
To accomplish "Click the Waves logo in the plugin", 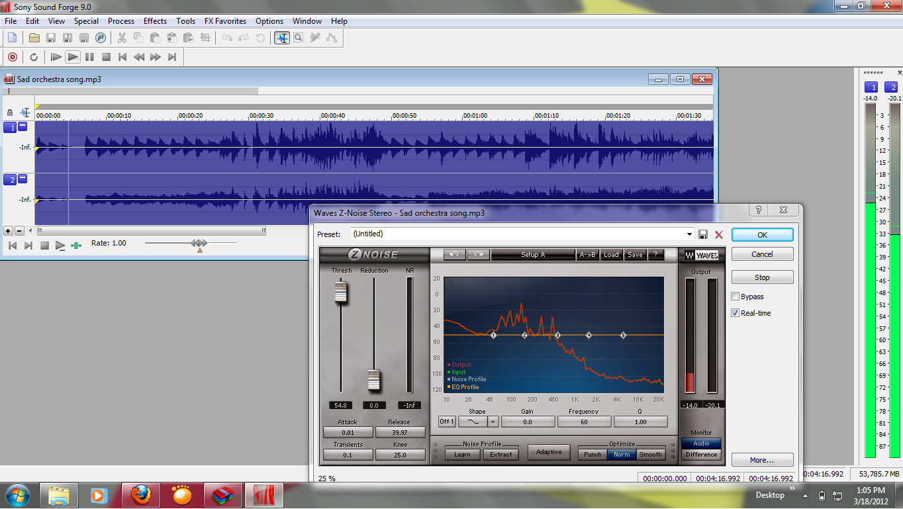I will point(701,255).
